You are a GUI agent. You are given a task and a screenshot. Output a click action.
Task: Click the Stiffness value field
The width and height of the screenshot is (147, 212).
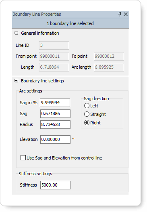[x=55, y=185]
